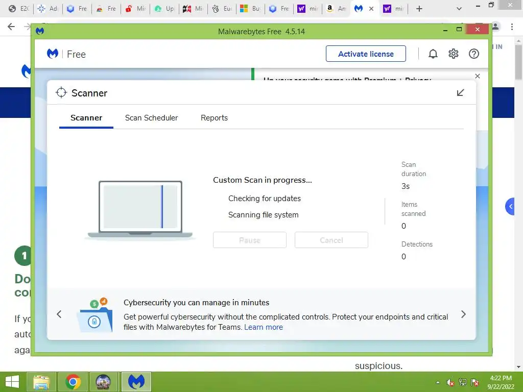Open Chrome tab search dropdown

coord(459,9)
